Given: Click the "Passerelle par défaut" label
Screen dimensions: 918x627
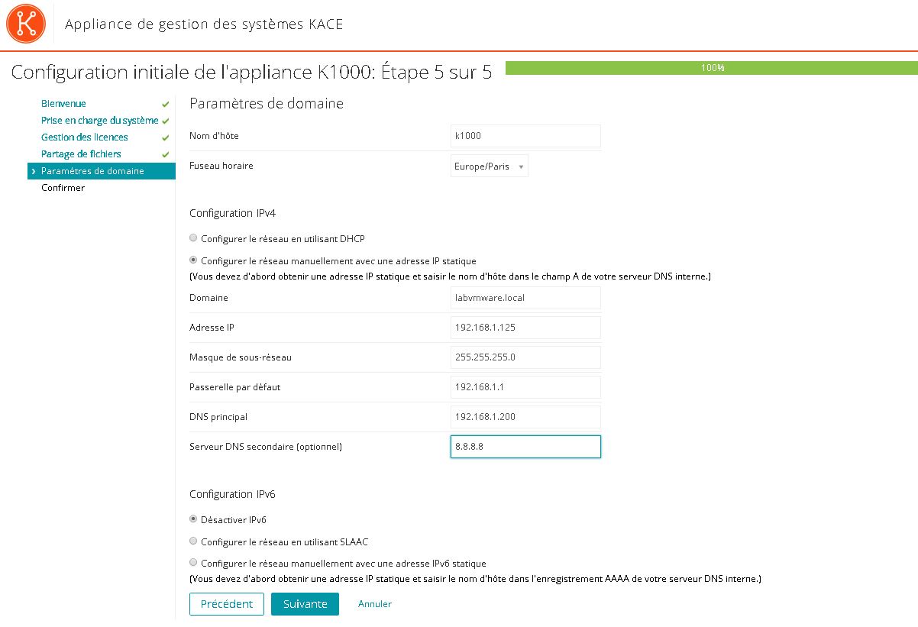Looking at the screenshot, I should click(x=234, y=387).
